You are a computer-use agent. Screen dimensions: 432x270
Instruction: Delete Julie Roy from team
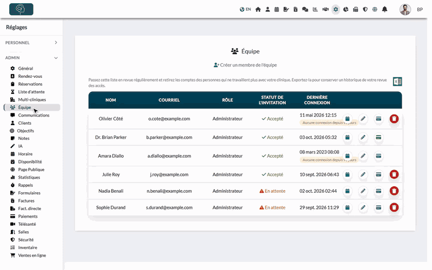[x=394, y=174]
